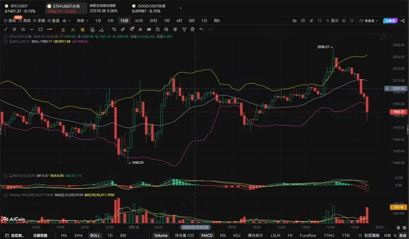Select the 45分 timeframe
This screenshot has height=239, width=409.
coord(139,21)
